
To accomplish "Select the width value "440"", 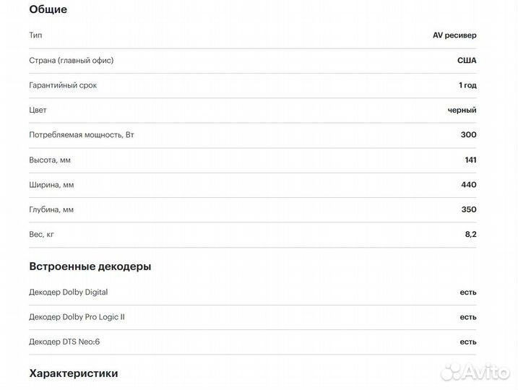I will (x=468, y=185).
